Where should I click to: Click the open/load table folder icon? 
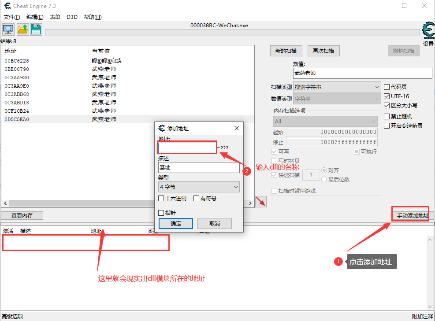coord(22,29)
